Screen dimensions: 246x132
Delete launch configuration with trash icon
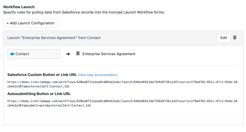point(235,38)
